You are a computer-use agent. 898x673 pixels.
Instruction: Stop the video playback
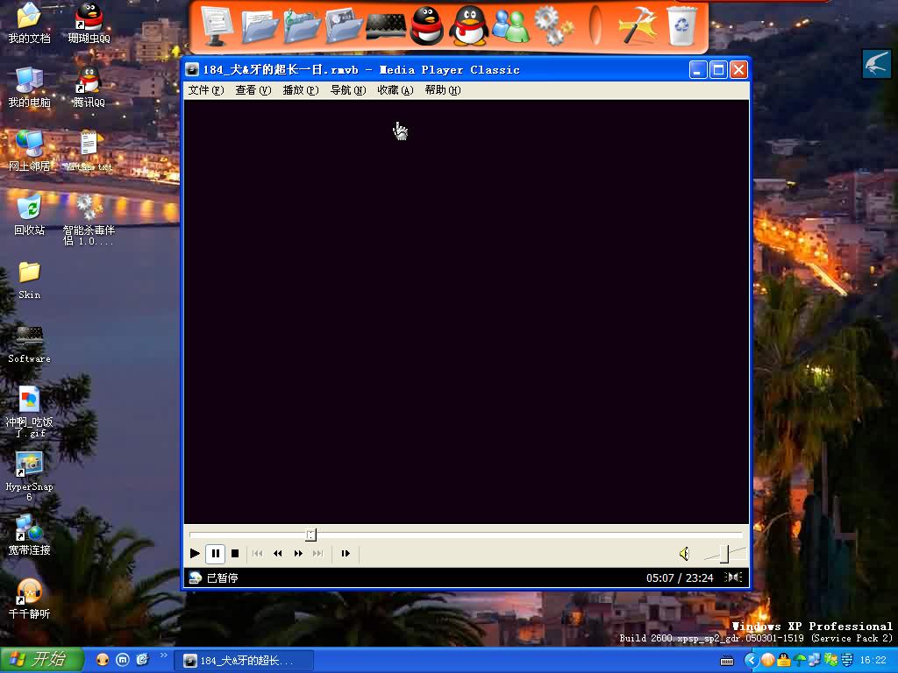coord(235,554)
